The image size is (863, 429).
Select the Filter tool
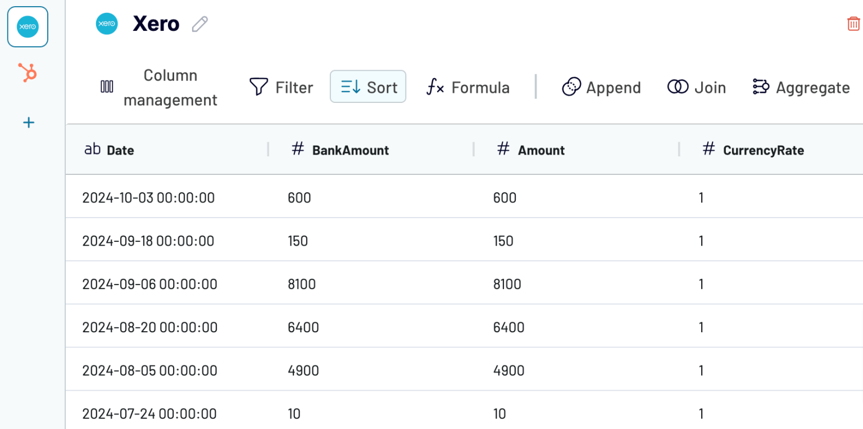pos(281,87)
